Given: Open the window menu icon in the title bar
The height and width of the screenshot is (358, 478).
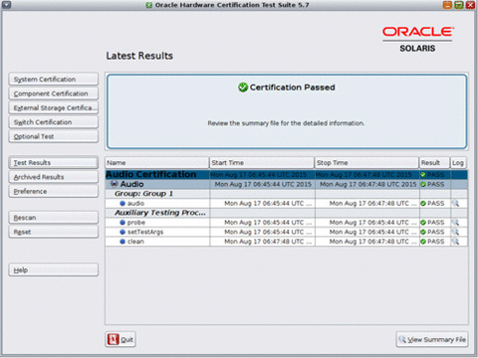Looking at the screenshot, I should point(6,5).
